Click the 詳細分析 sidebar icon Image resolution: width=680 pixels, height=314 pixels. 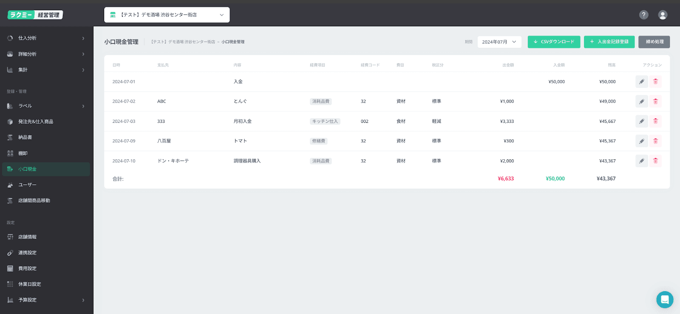10,54
